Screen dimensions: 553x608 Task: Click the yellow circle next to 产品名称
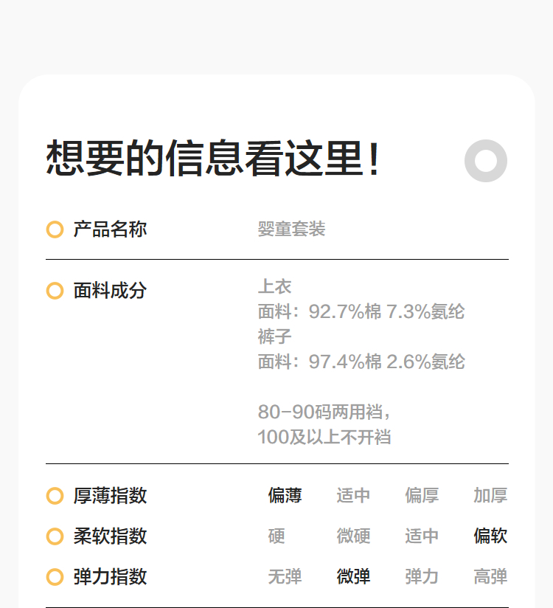coord(55,229)
